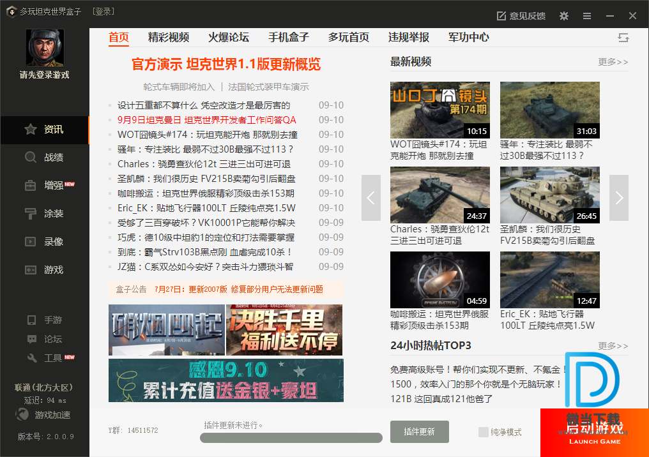This screenshot has height=457, width=649.
Task: Show next videos with right arrow
Action: point(619,198)
